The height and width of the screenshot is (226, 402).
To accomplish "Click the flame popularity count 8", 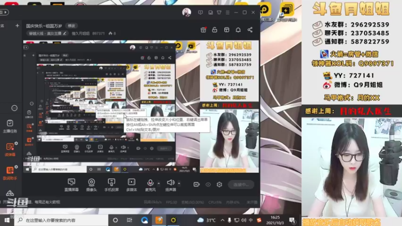I will [x=112, y=33].
